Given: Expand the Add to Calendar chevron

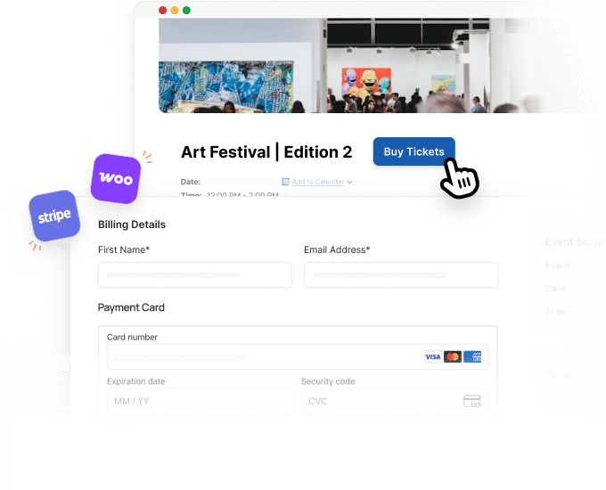Looking at the screenshot, I should coord(349,182).
